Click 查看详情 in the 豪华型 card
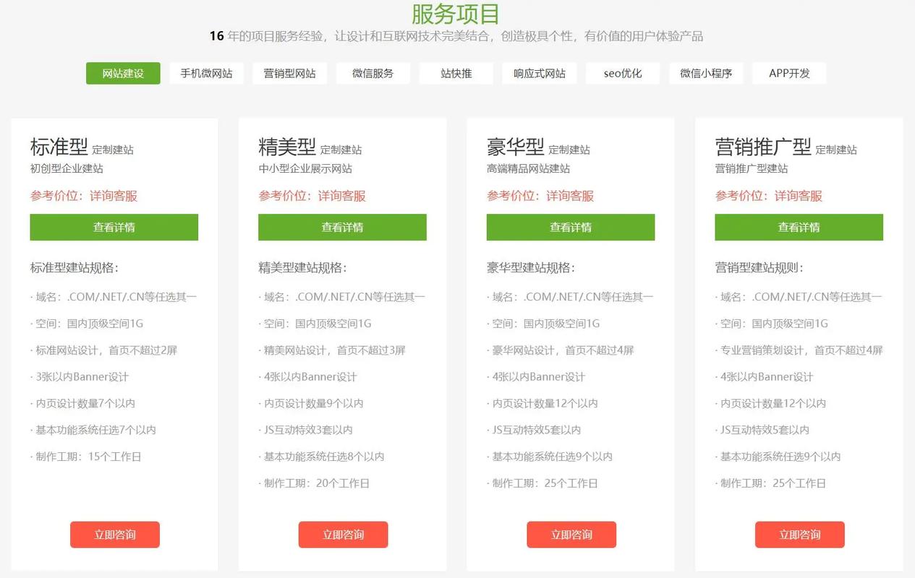 click(571, 227)
